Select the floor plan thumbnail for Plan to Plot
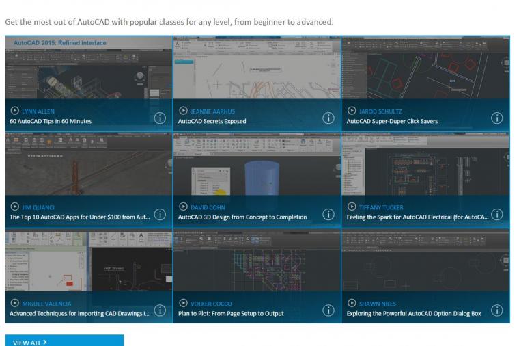The image size is (519, 346). pos(257,260)
